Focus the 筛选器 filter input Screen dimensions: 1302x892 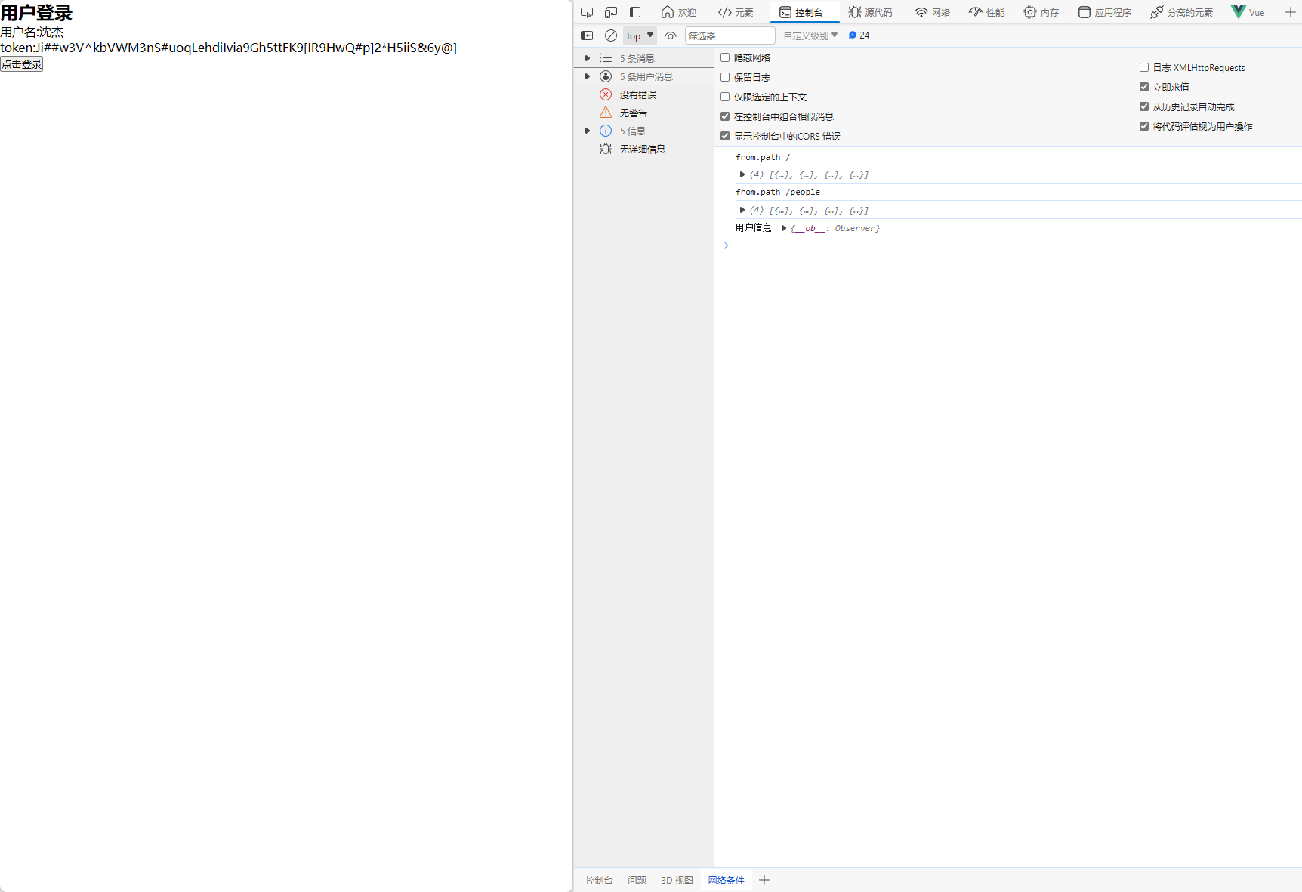click(730, 35)
